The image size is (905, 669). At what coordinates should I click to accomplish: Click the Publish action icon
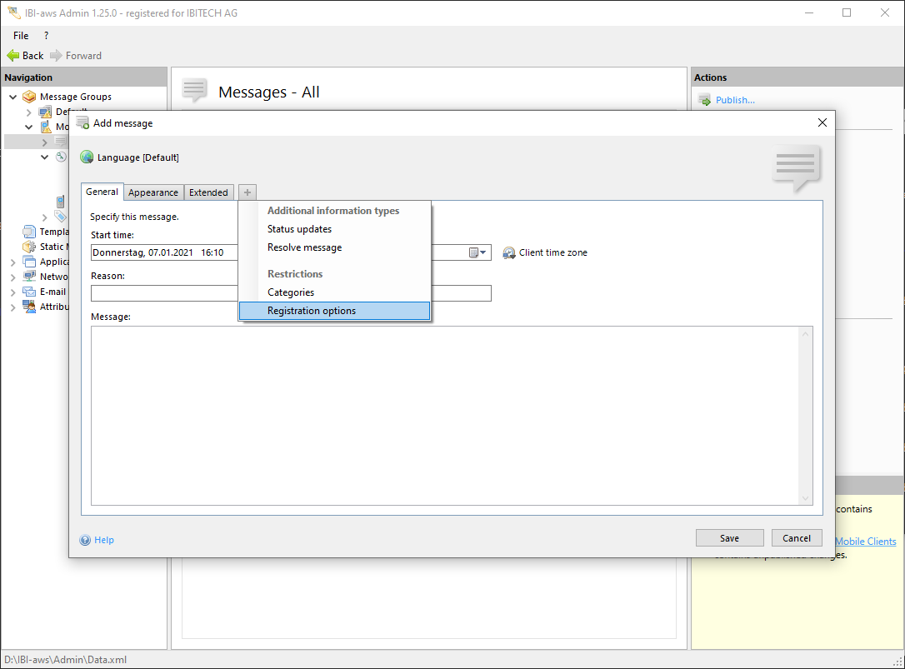[704, 100]
